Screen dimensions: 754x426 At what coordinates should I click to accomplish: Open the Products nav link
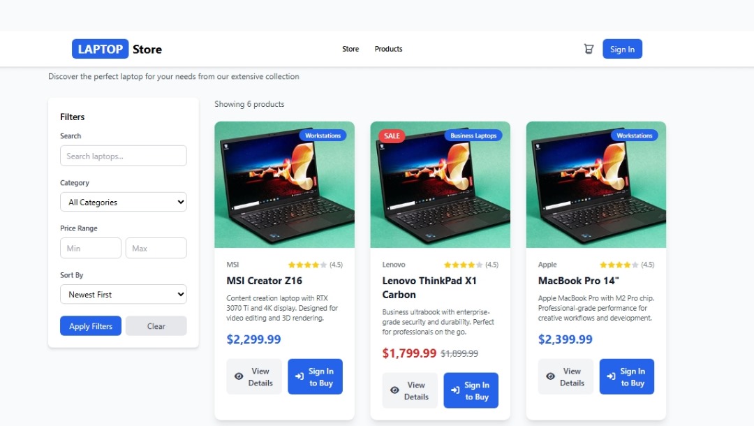[388, 49]
